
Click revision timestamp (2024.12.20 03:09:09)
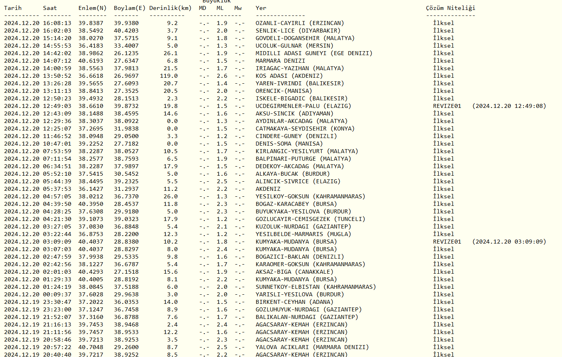click(x=509, y=242)
